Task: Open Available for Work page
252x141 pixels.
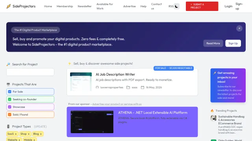Action: [105, 6]
